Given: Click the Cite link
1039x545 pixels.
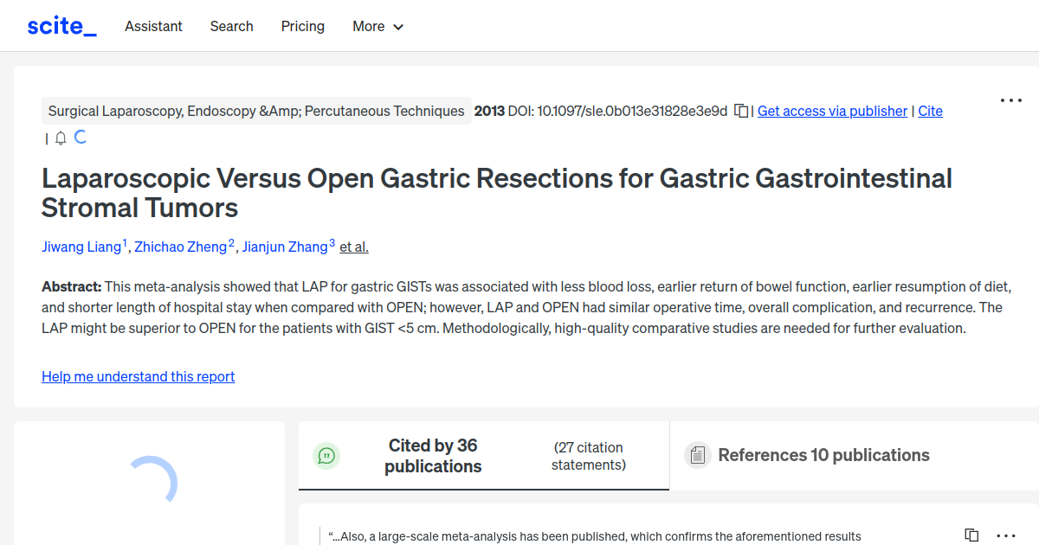Looking at the screenshot, I should pyautogui.click(x=930, y=111).
